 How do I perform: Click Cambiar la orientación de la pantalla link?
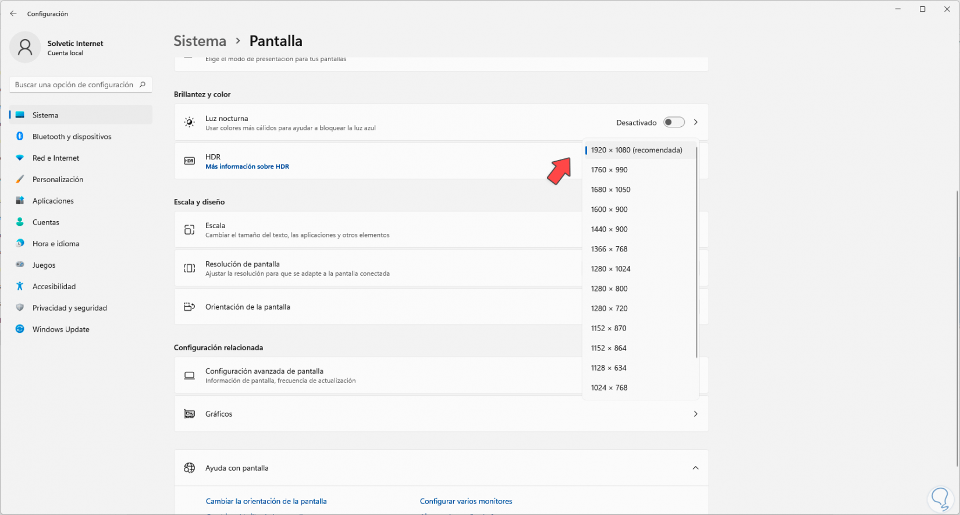pyautogui.click(x=266, y=501)
